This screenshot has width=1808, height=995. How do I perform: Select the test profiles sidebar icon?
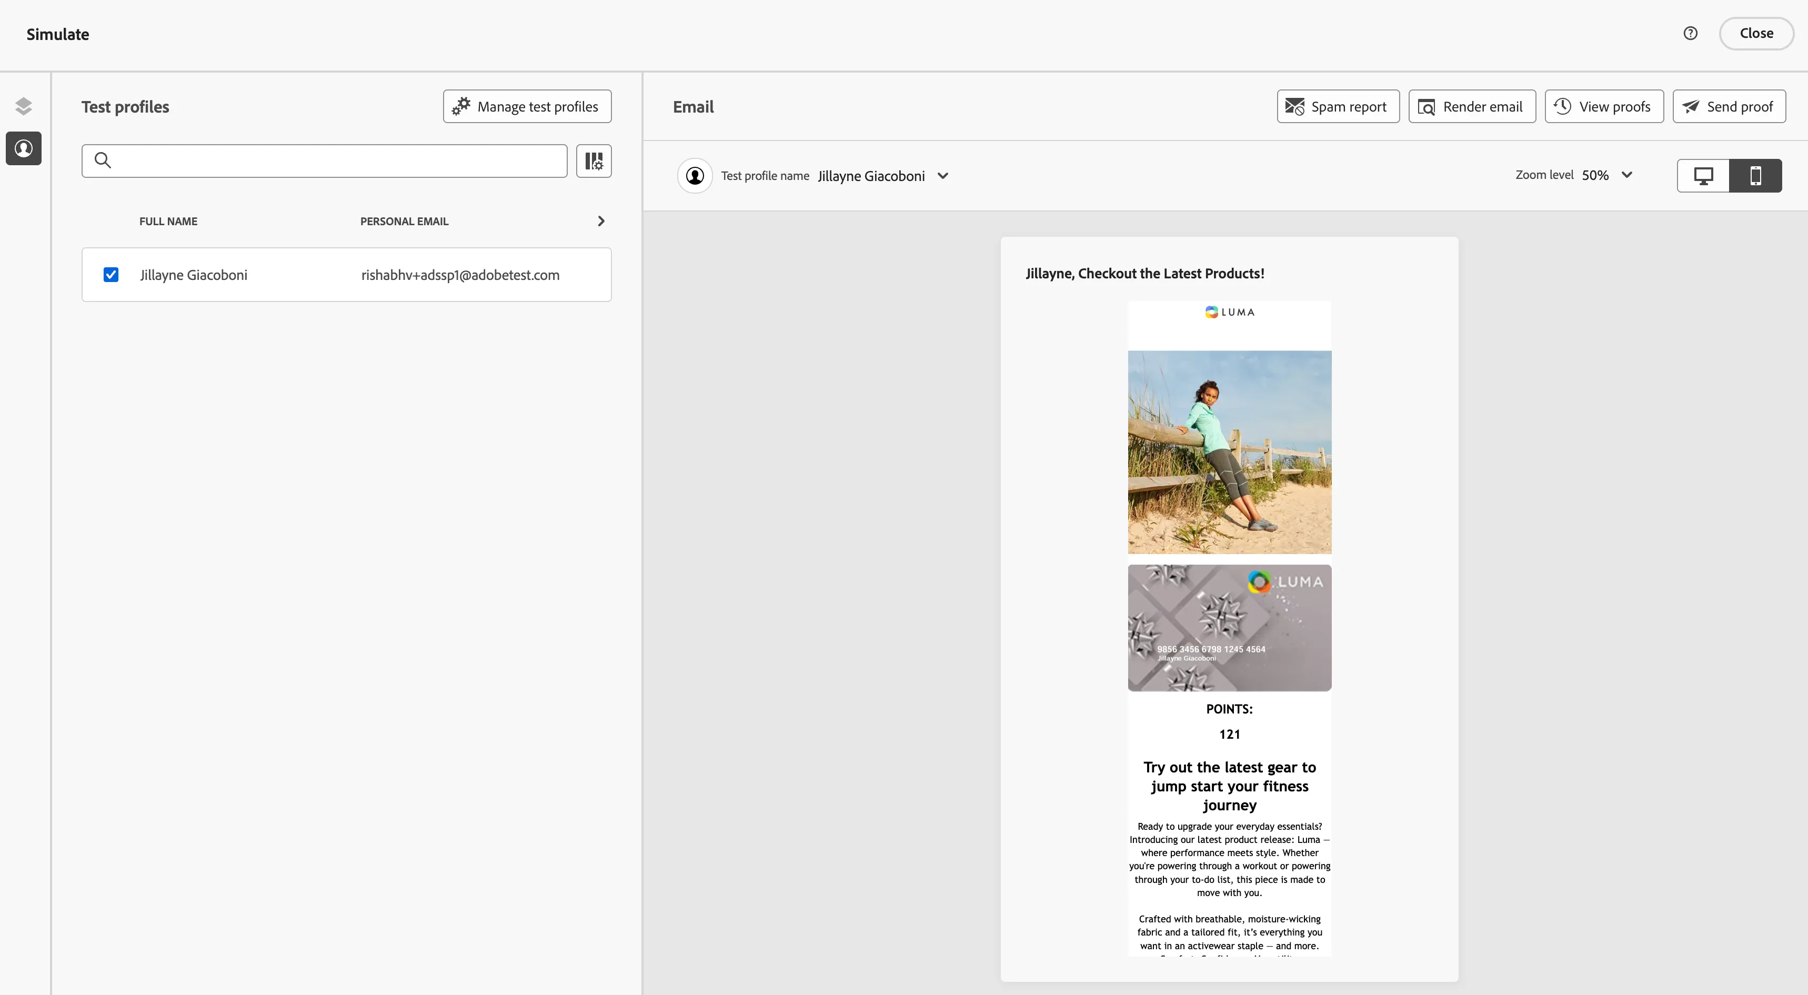click(x=23, y=148)
